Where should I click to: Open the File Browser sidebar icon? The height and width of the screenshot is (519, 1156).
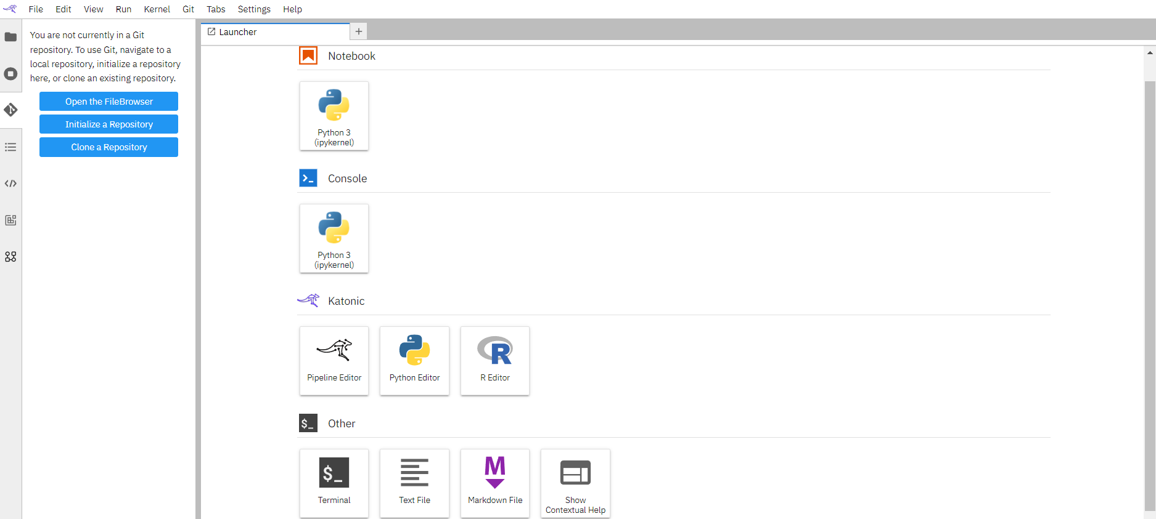tap(10, 37)
